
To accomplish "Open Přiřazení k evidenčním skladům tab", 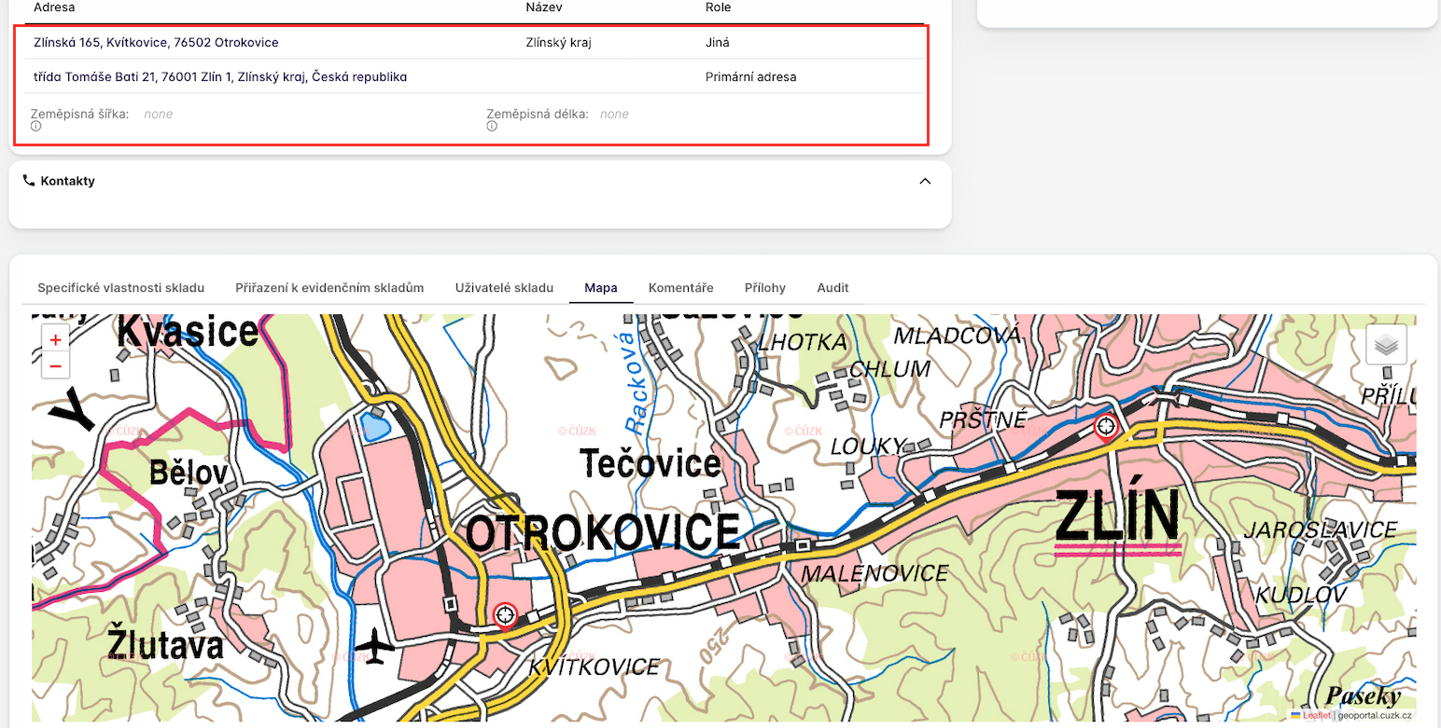I will (x=329, y=288).
